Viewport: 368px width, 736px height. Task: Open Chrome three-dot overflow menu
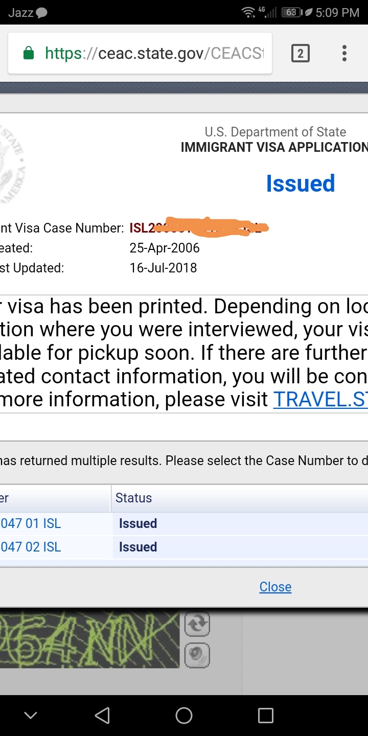[344, 53]
